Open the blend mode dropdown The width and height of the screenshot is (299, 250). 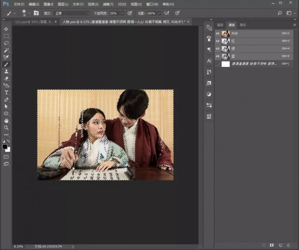72,13
